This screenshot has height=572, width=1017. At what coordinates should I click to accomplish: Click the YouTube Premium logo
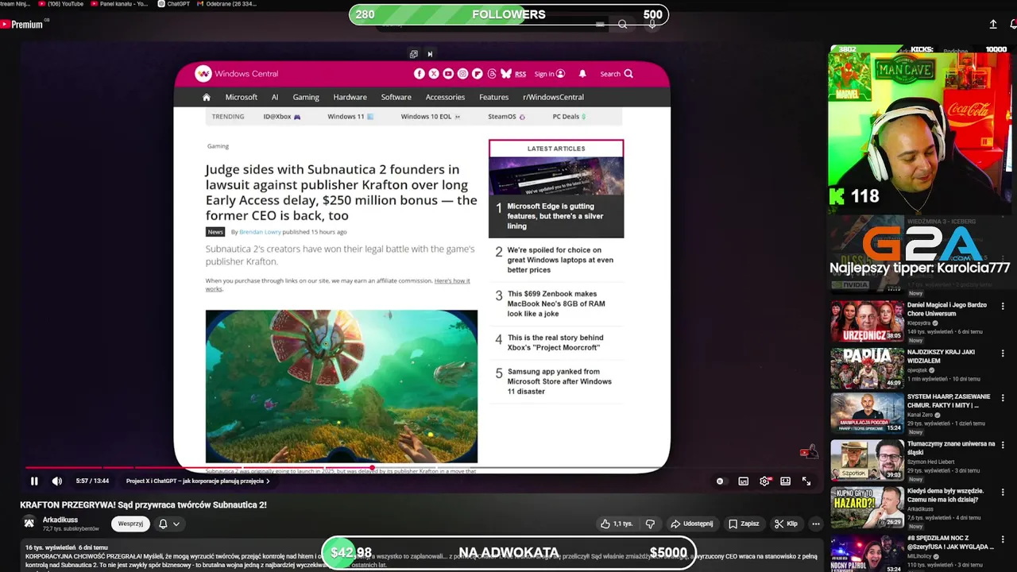22,25
